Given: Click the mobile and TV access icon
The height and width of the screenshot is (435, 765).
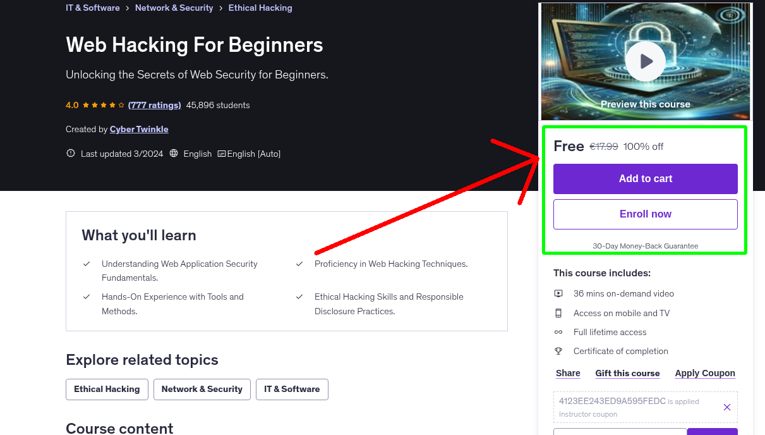Looking at the screenshot, I should coord(558,312).
